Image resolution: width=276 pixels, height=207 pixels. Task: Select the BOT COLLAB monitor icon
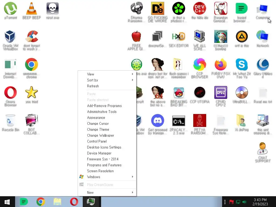click(x=32, y=120)
